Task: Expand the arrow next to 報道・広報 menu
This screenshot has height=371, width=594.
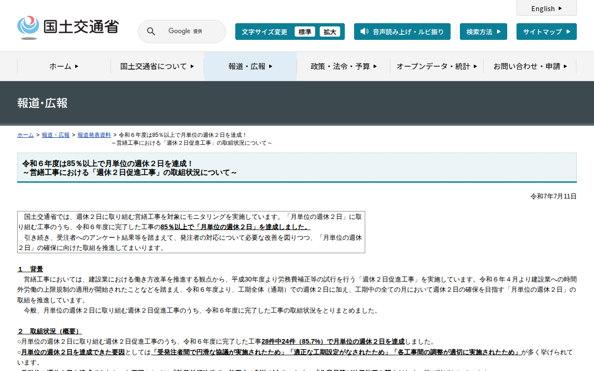Action: [271, 66]
